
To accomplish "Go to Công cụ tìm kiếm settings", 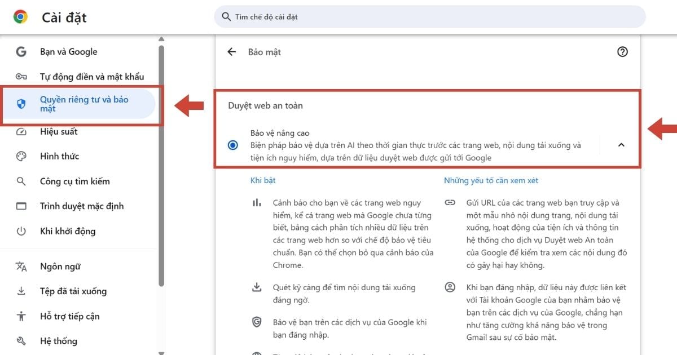I will point(74,181).
